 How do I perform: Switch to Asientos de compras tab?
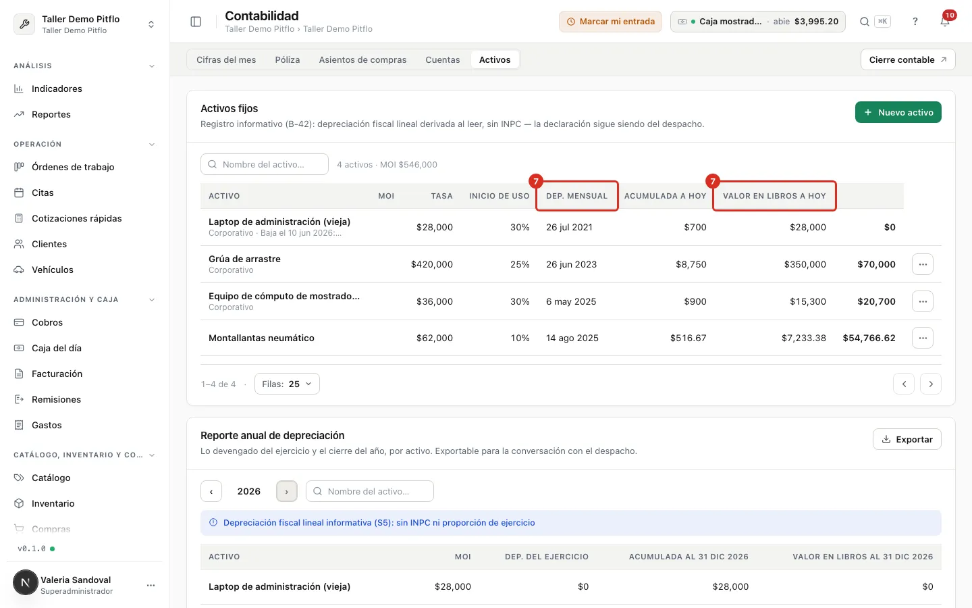click(362, 59)
